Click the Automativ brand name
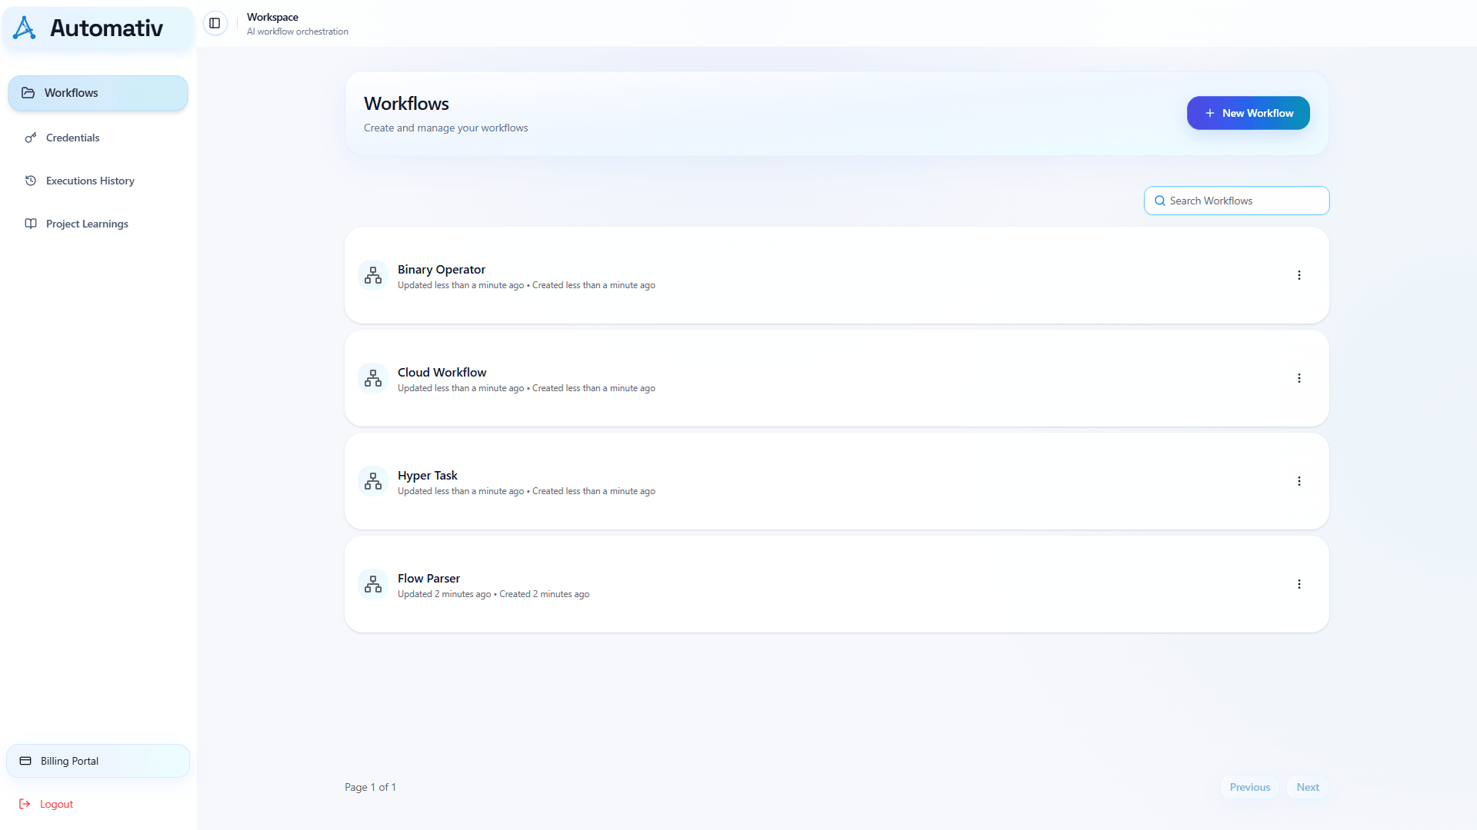Image resolution: width=1477 pixels, height=830 pixels. (106, 28)
